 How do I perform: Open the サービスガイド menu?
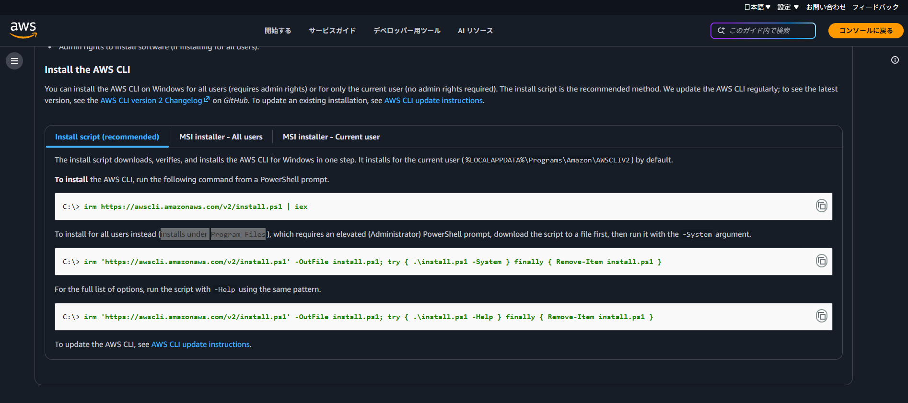tap(332, 31)
